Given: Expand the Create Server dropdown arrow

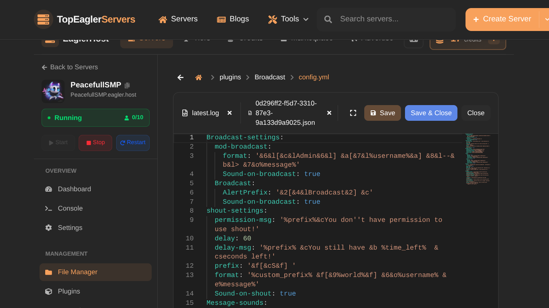Looking at the screenshot, I should (x=546, y=19).
